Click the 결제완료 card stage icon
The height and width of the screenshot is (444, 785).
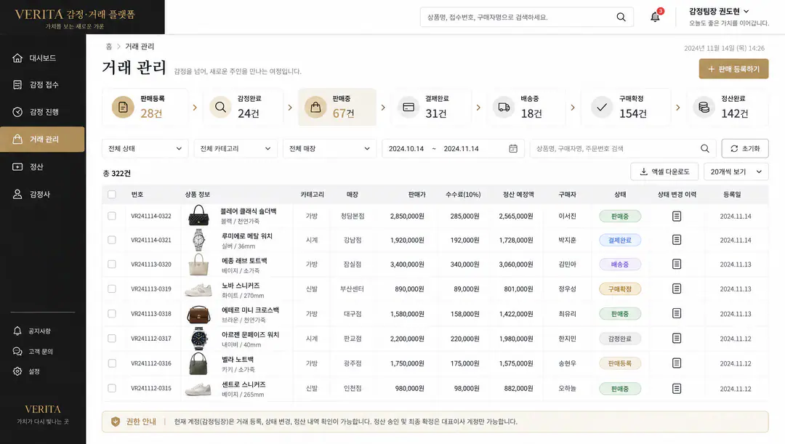(x=408, y=107)
